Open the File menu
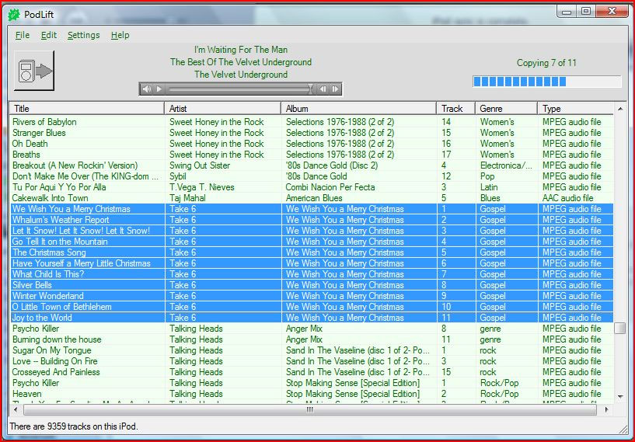 point(23,35)
